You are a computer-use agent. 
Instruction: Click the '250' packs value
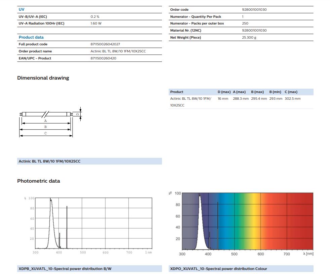[x=245, y=24]
